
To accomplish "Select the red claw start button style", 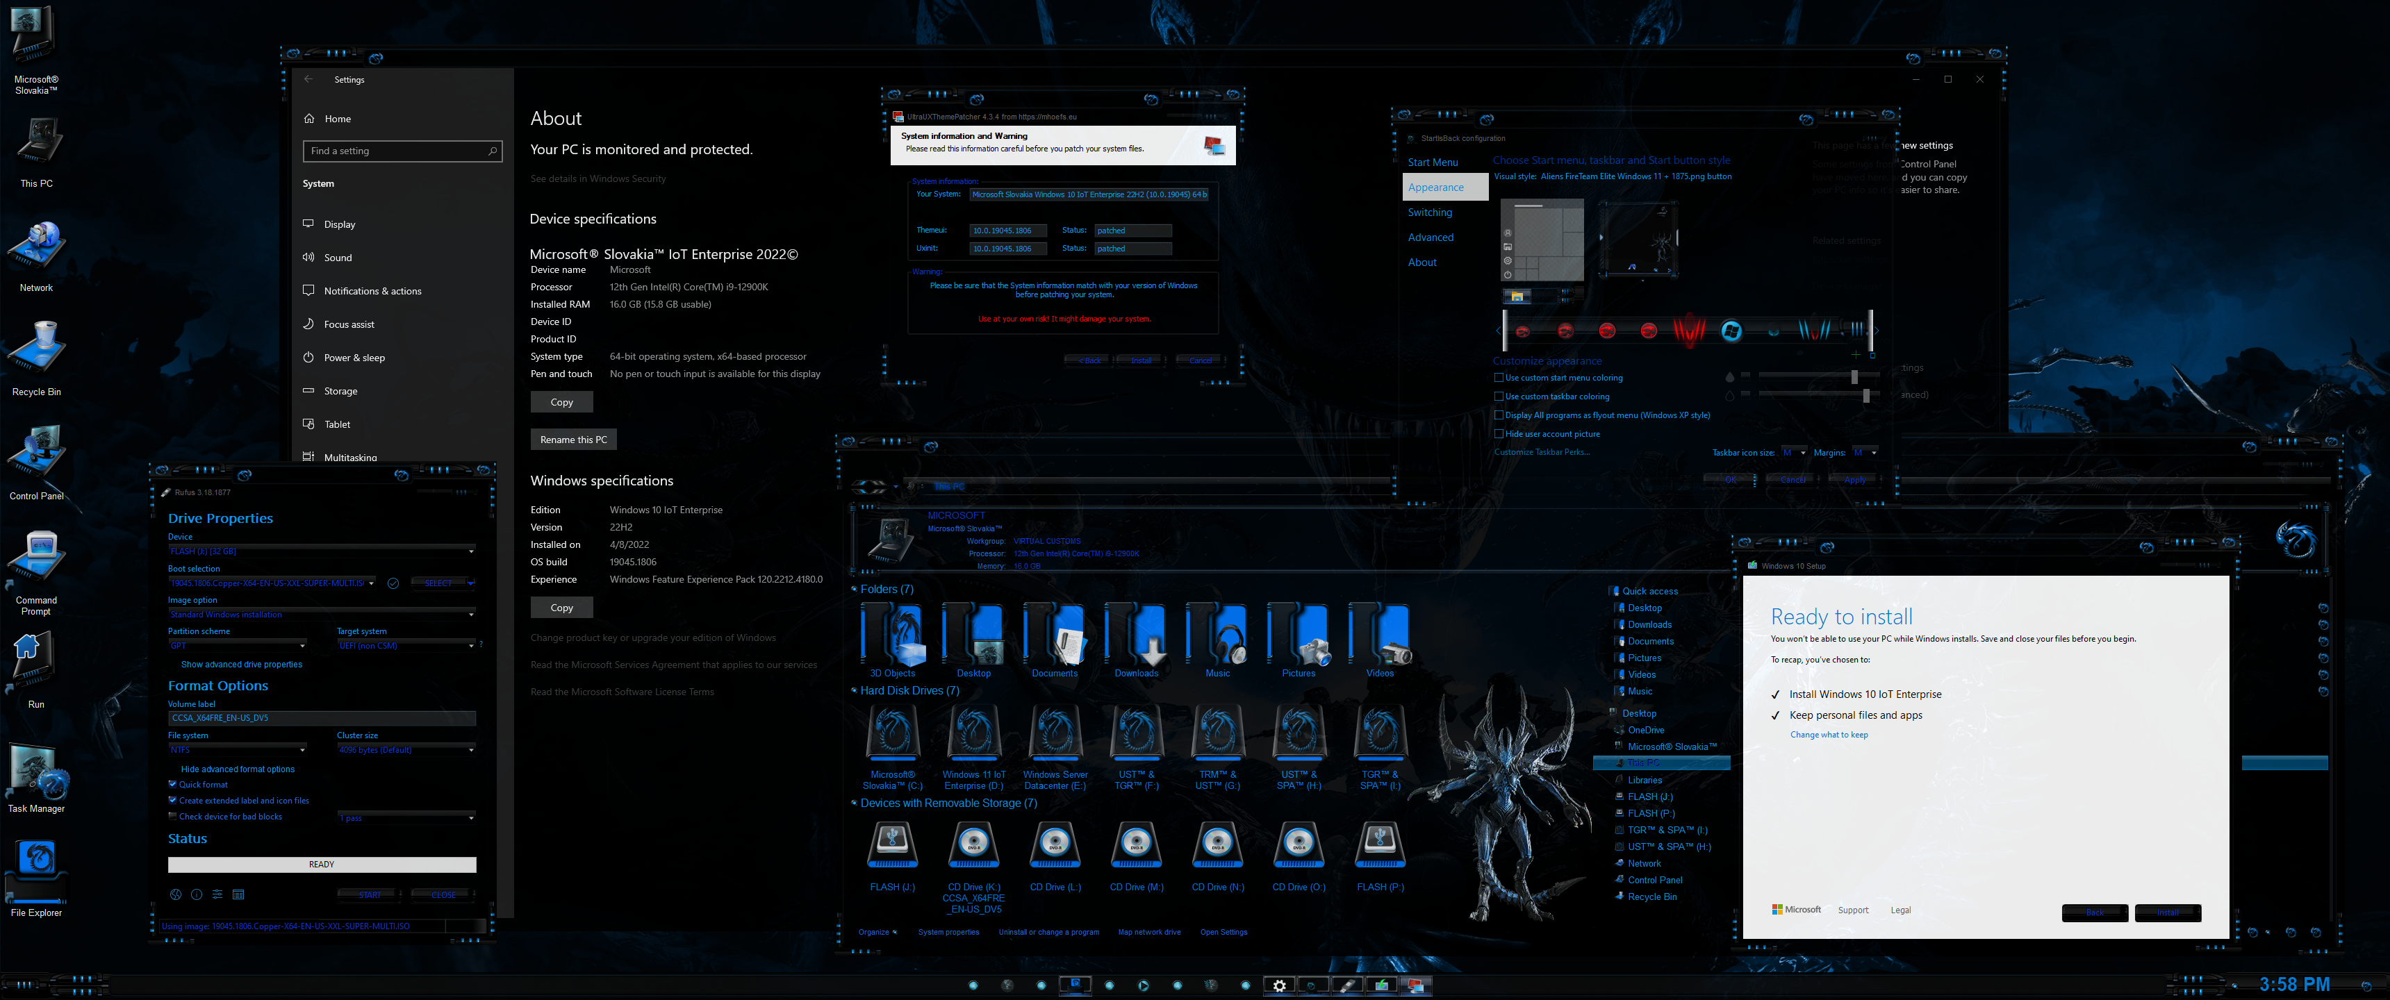I will [x=1688, y=331].
